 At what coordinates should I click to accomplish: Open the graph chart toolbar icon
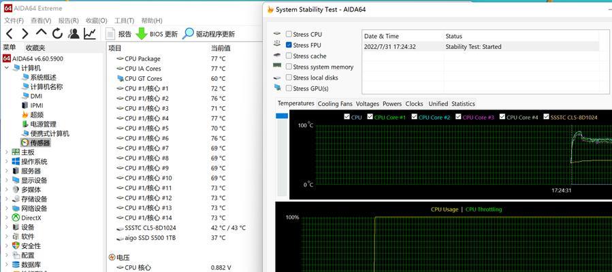pyautogui.click(x=90, y=34)
